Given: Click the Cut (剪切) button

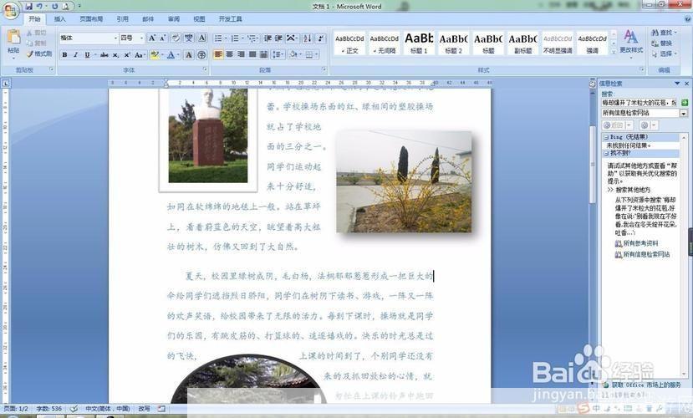Looking at the screenshot, I should pyautogui.click(x=37, y=33).
